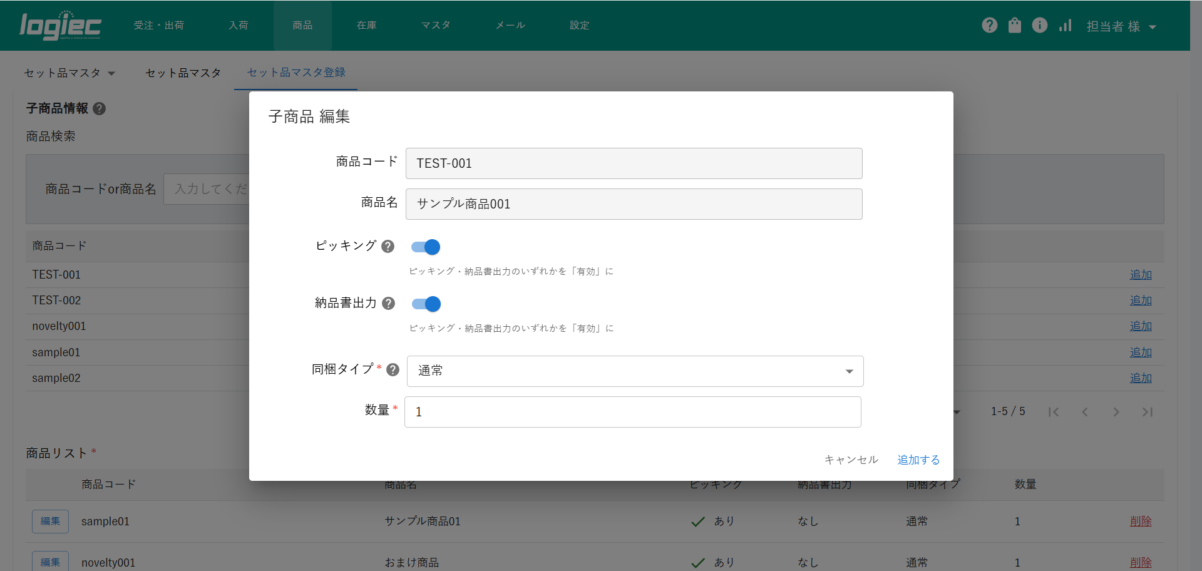This screenshot has width=1202, height=571.
Task: Switch to the セット品マスタ登録 tab
Action: pos(296,73)
